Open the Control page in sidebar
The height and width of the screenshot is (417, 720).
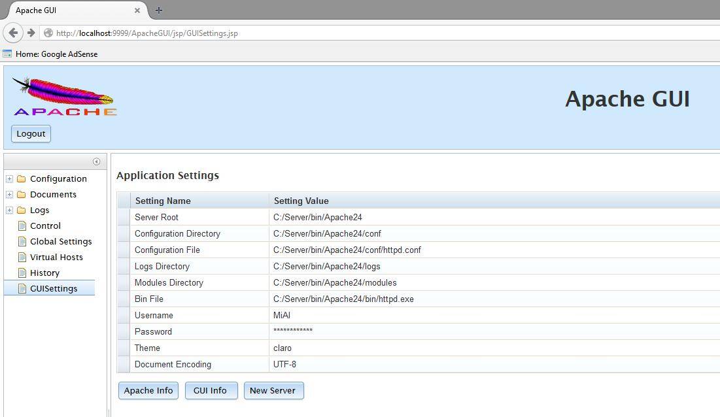[x=45, y=225]
